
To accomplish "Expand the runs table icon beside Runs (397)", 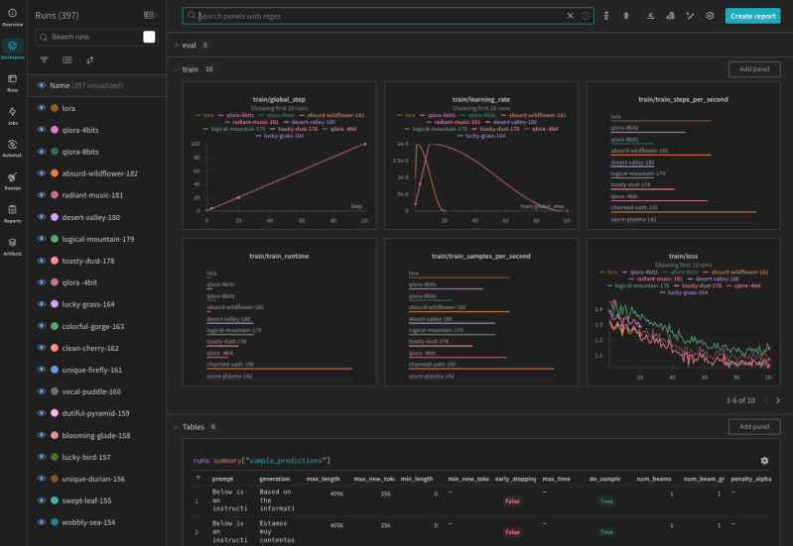I will click(150, 15).
